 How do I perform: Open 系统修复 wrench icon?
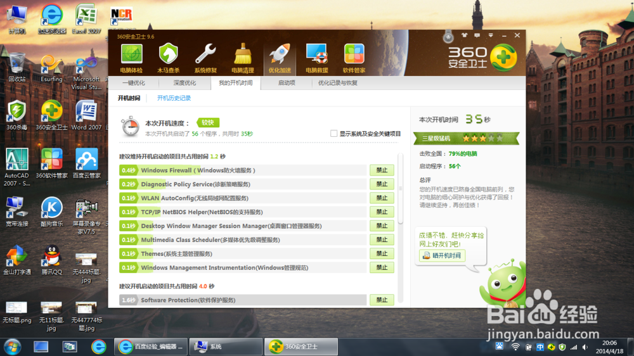[x=205, y=58]
